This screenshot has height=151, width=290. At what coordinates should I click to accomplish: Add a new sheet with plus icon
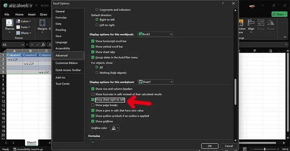click(x=50, y=143)
